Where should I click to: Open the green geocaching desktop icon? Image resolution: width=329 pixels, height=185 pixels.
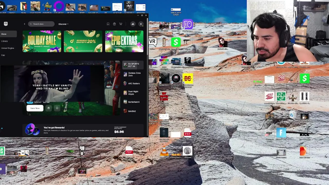tap(281, 98)
